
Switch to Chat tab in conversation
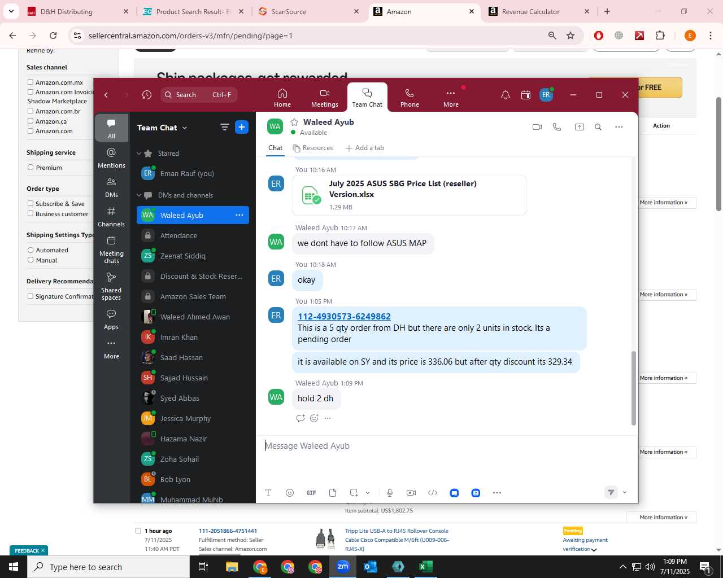click(x=276, y=148)
